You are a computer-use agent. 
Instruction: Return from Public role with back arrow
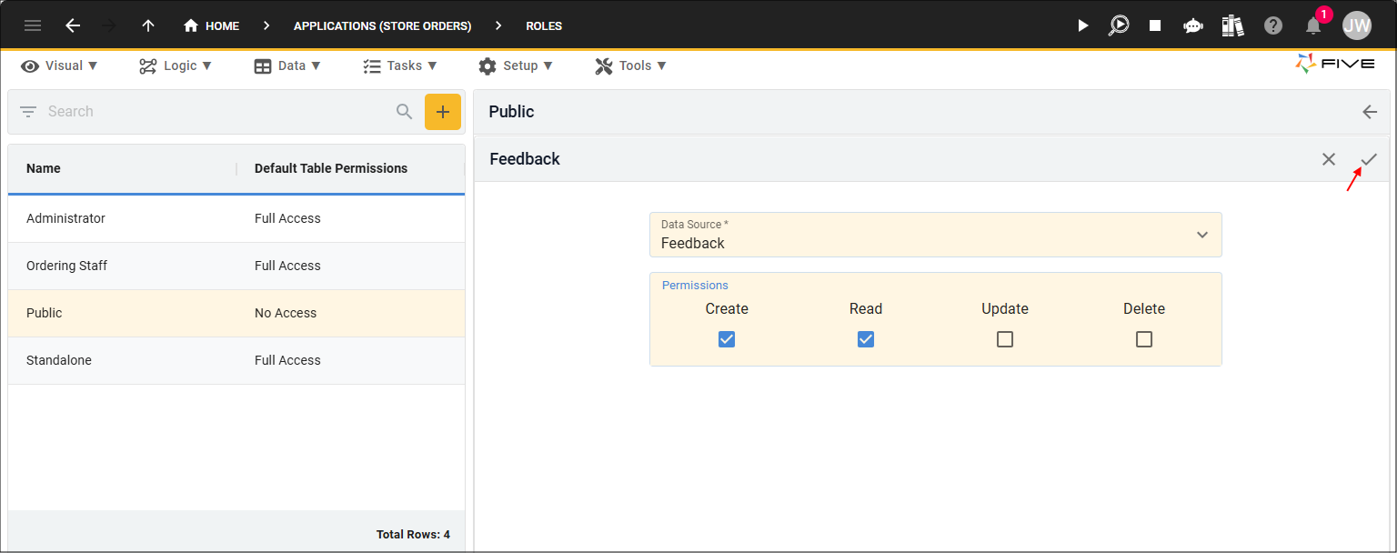coord(1370,112)
